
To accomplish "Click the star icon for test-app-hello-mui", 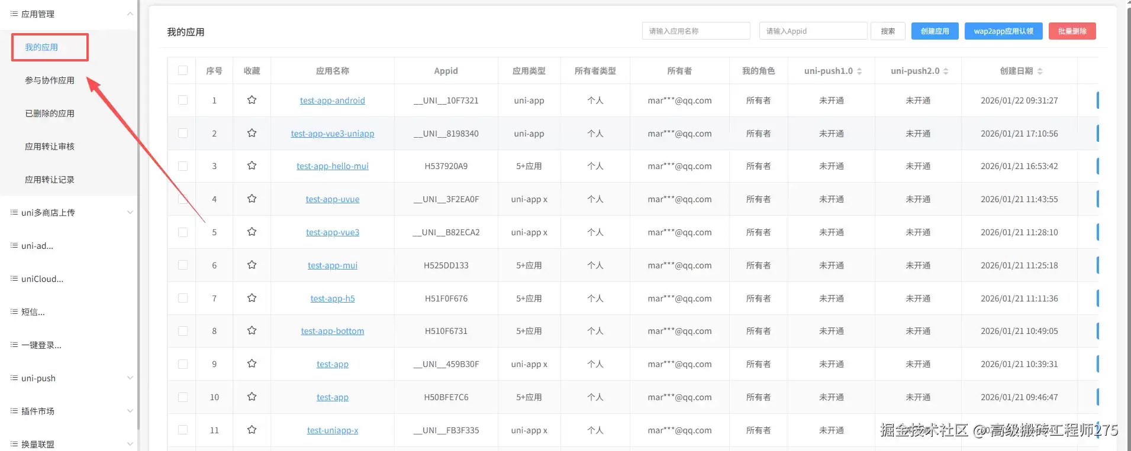I will click(x=252, y=166).
